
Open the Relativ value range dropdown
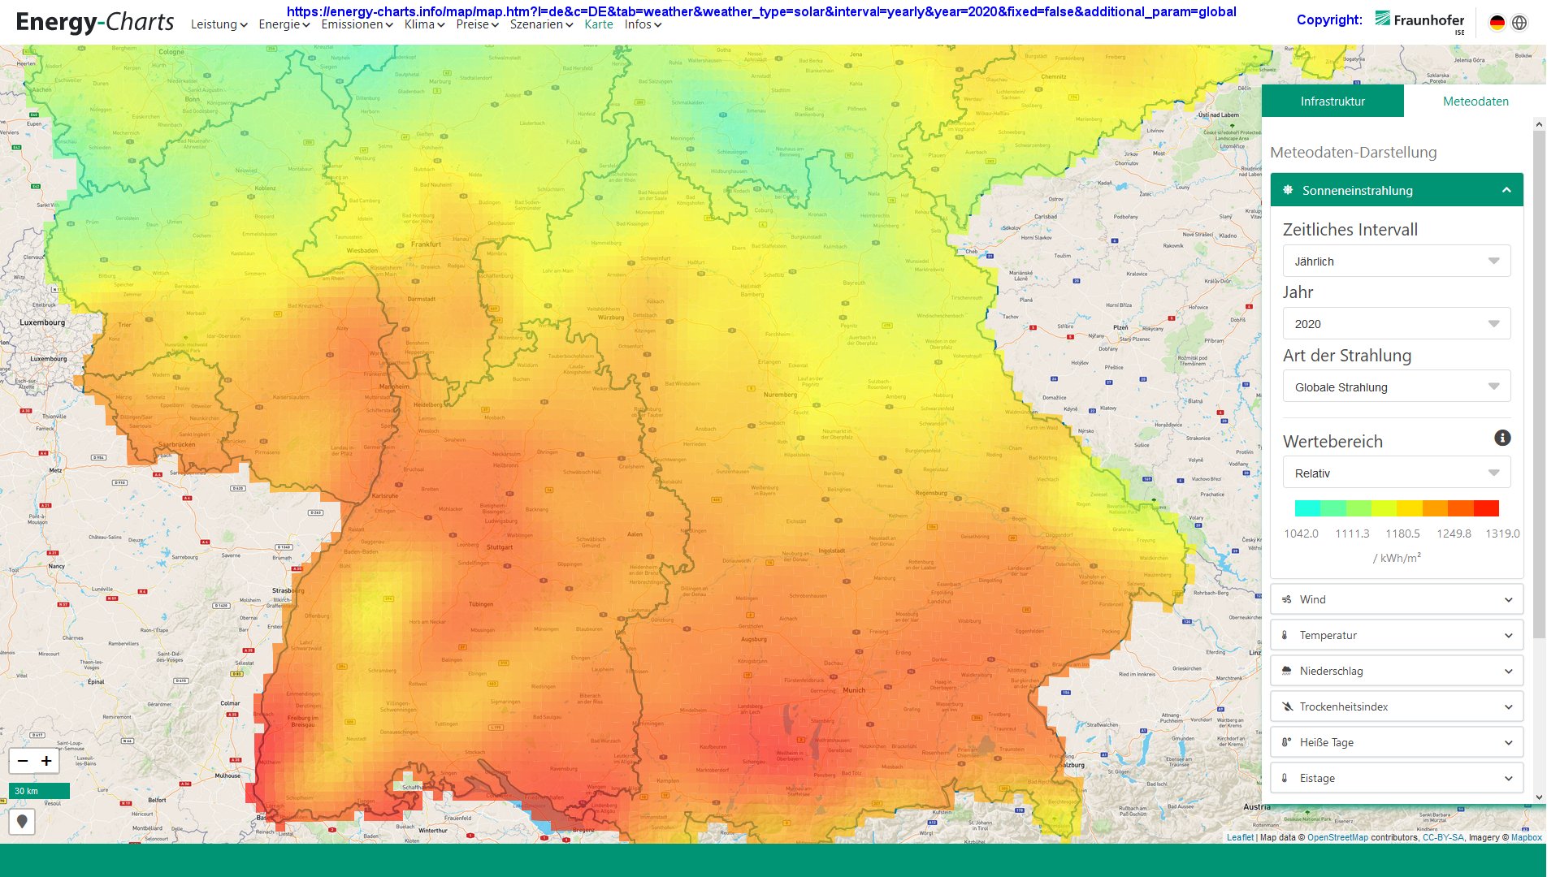click(1396, 473)
